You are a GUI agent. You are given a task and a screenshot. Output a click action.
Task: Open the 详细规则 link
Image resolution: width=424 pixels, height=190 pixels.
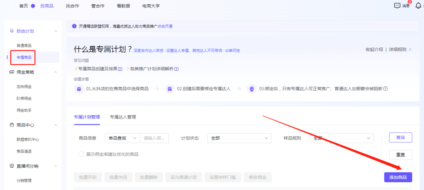[397, 49]
